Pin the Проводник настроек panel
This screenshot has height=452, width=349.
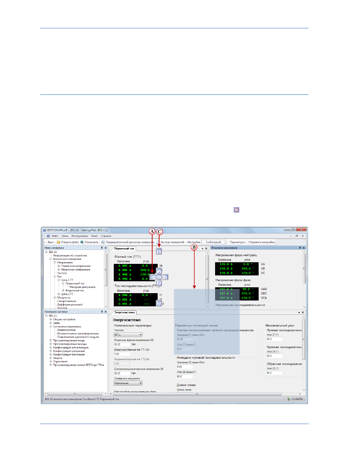[102, 312]
